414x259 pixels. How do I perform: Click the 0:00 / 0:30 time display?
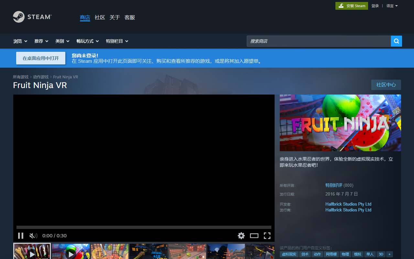click(x=54, y=236)
